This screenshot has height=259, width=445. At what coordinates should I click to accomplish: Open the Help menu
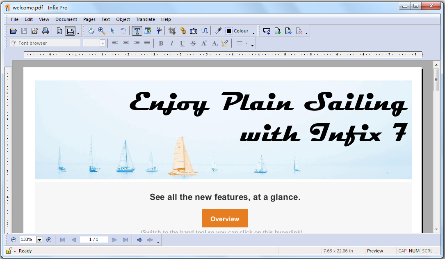pos(166,19)
